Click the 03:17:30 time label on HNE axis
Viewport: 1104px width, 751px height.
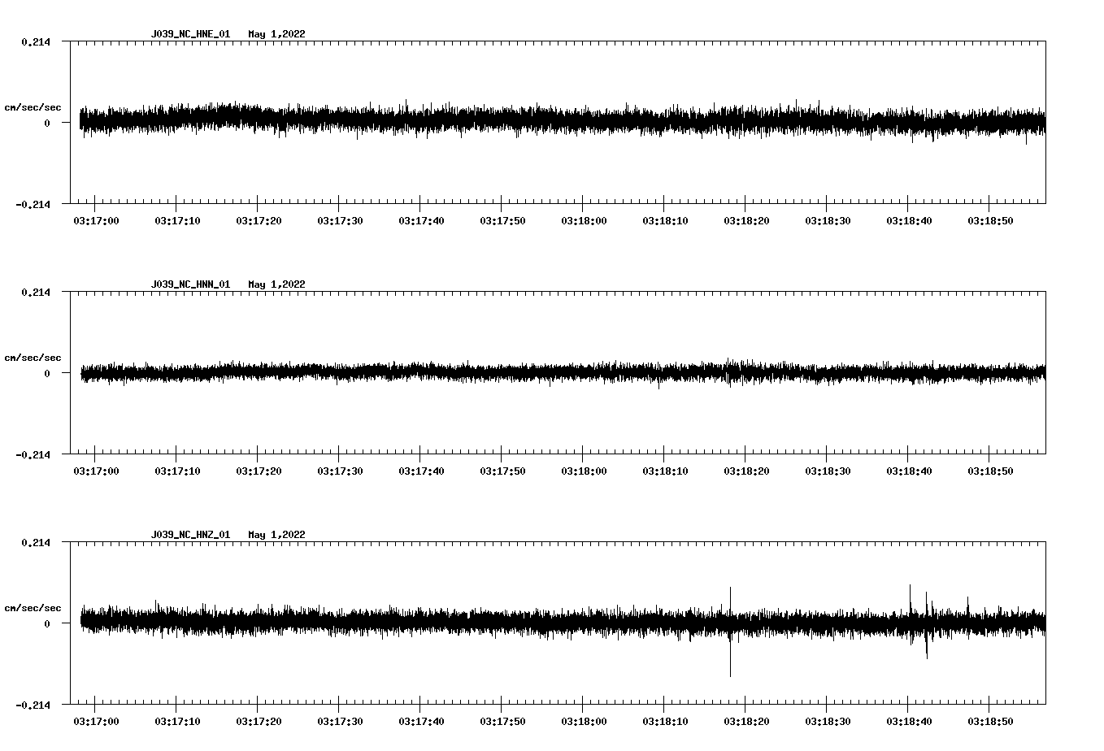(x=340, y=221)
